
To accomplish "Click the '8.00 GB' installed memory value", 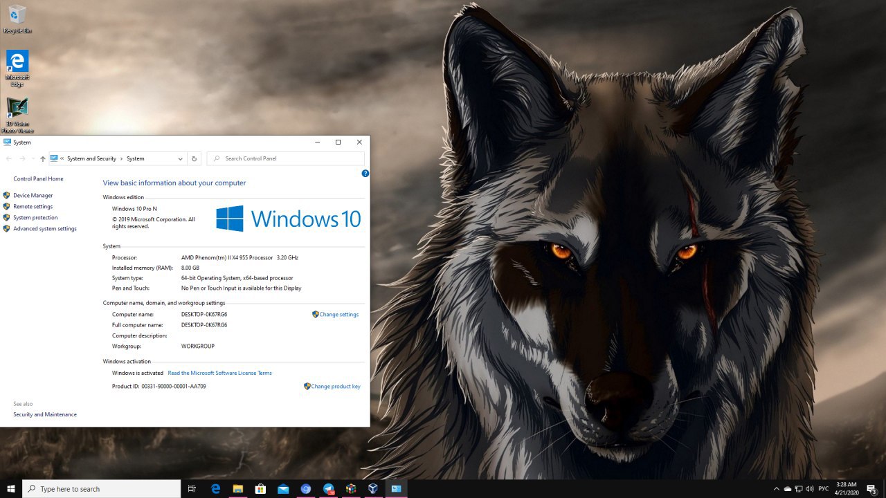I will pos(190,268).
